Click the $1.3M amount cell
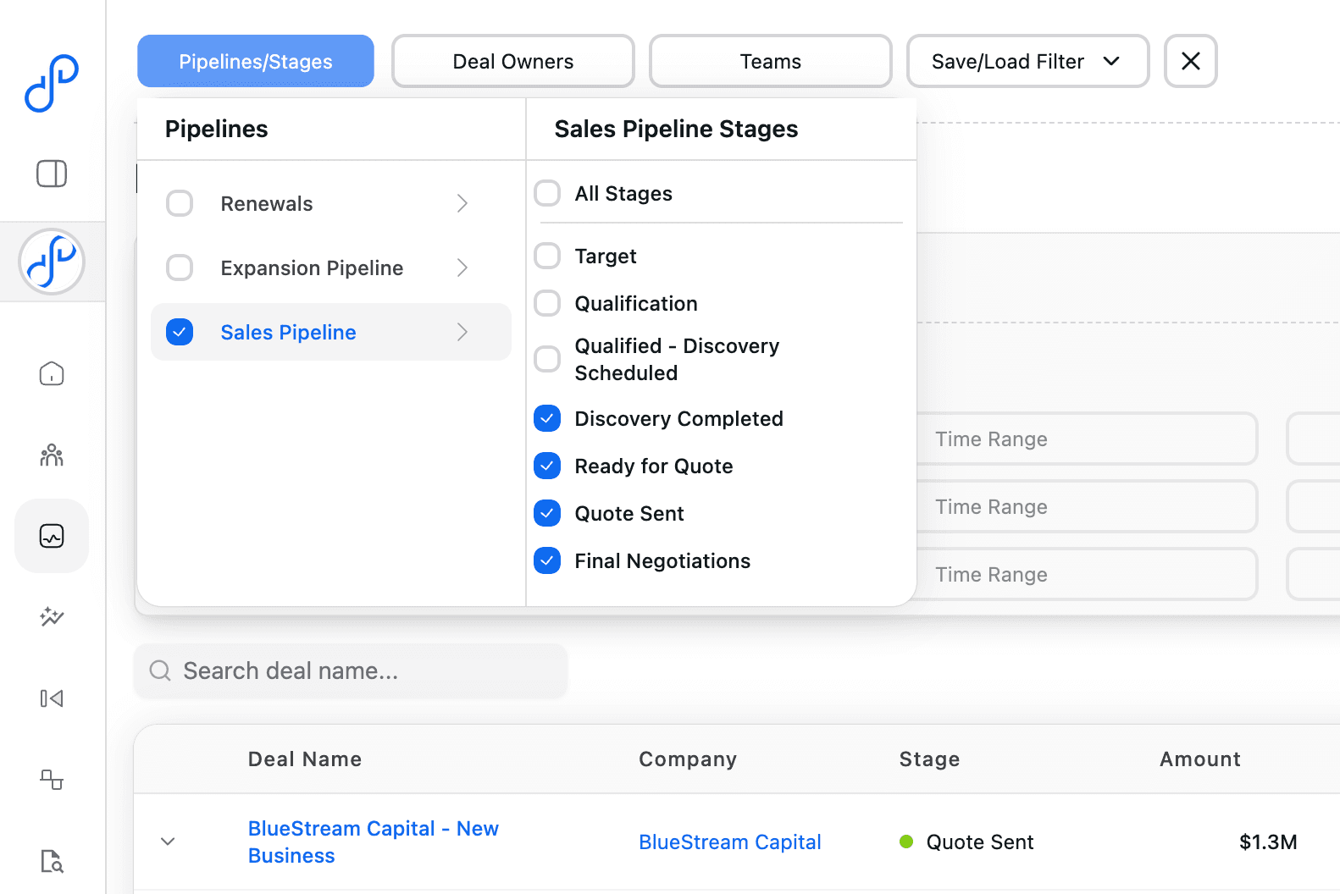 pyautogui.click(x=1268, y=842)
